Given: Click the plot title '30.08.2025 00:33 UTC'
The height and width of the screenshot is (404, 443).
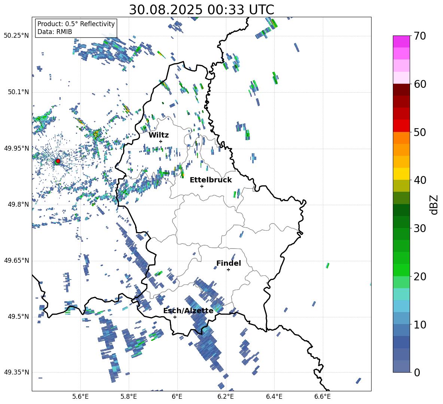Looking at the screenshot, I should click(201, 10).
